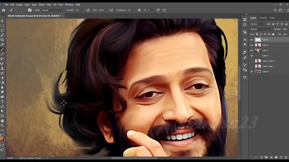Image resolution: width=289 pixels, height=162 pixels.
Task: Select the Lasso tool
Action: click(x=2, y=30)
